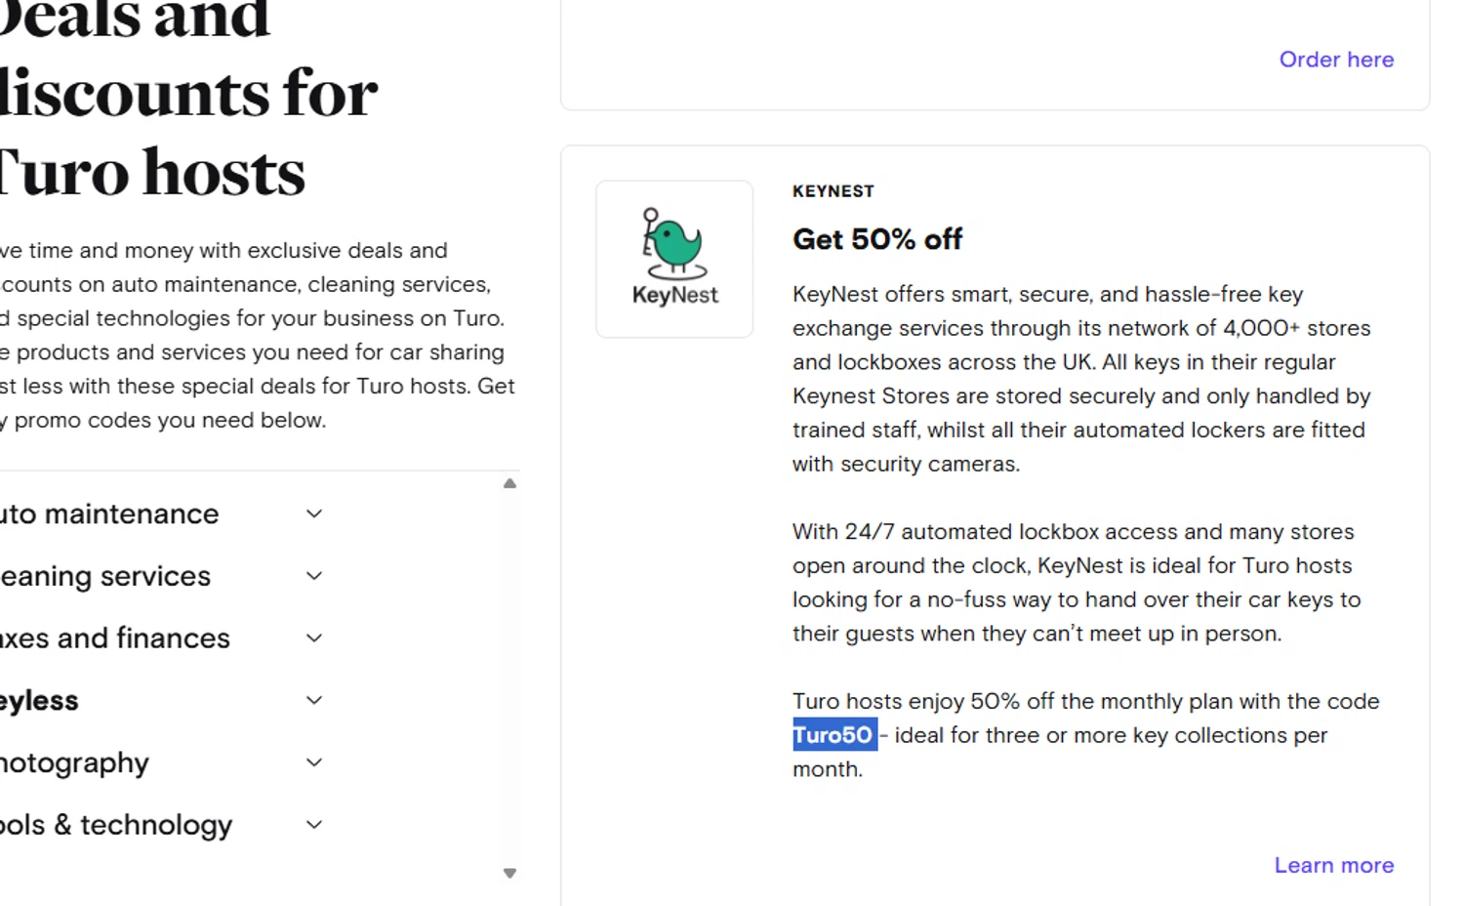Image resolution: width=1464 pixels, height=906 pixels.
Task: Click the highlighted Turo50 promo code
Action: [x=834, y=735]
